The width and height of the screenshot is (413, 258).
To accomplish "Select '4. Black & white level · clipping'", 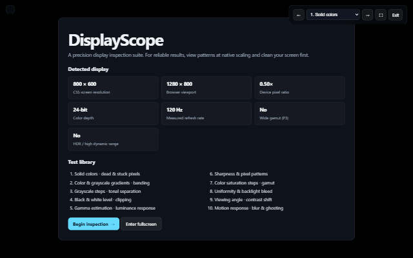I will (x=101, y=200).
